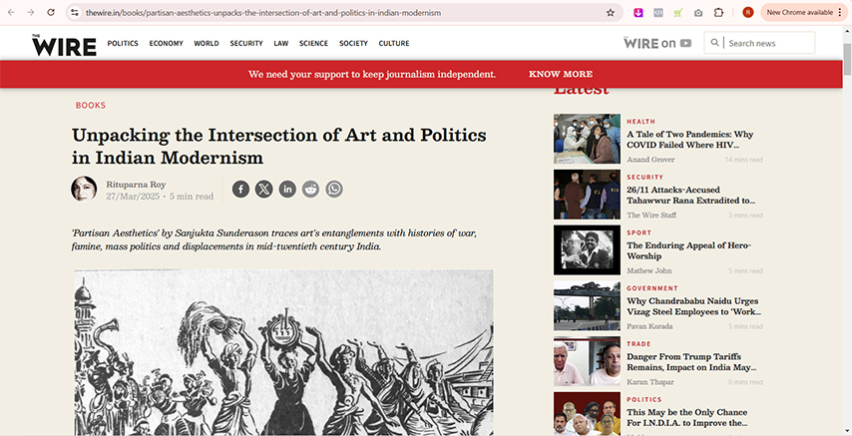Click the article's main illustration image
This screenshot has width=852, height=436.
pyautogui.click(x=284, y=352)
